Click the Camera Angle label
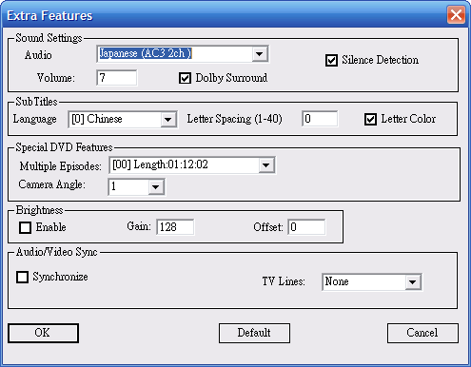 (x=52, y=184)
